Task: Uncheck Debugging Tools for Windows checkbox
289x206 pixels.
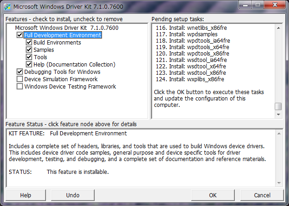Action: 20,72
